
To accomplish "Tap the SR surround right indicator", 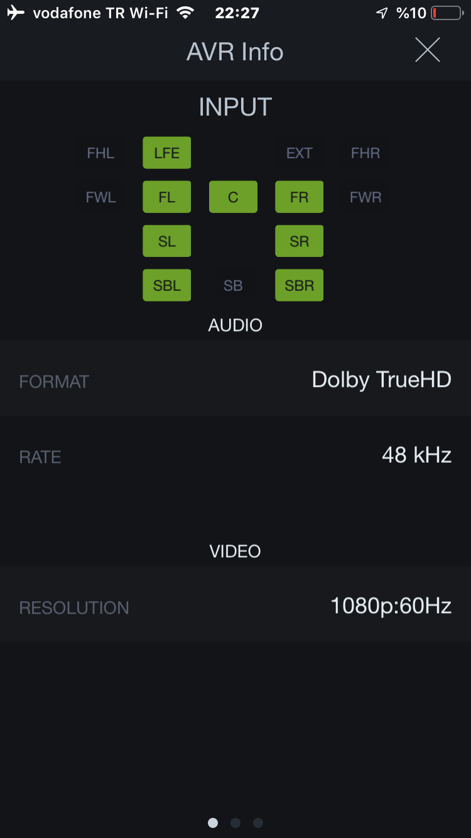I will pos(300,241).
